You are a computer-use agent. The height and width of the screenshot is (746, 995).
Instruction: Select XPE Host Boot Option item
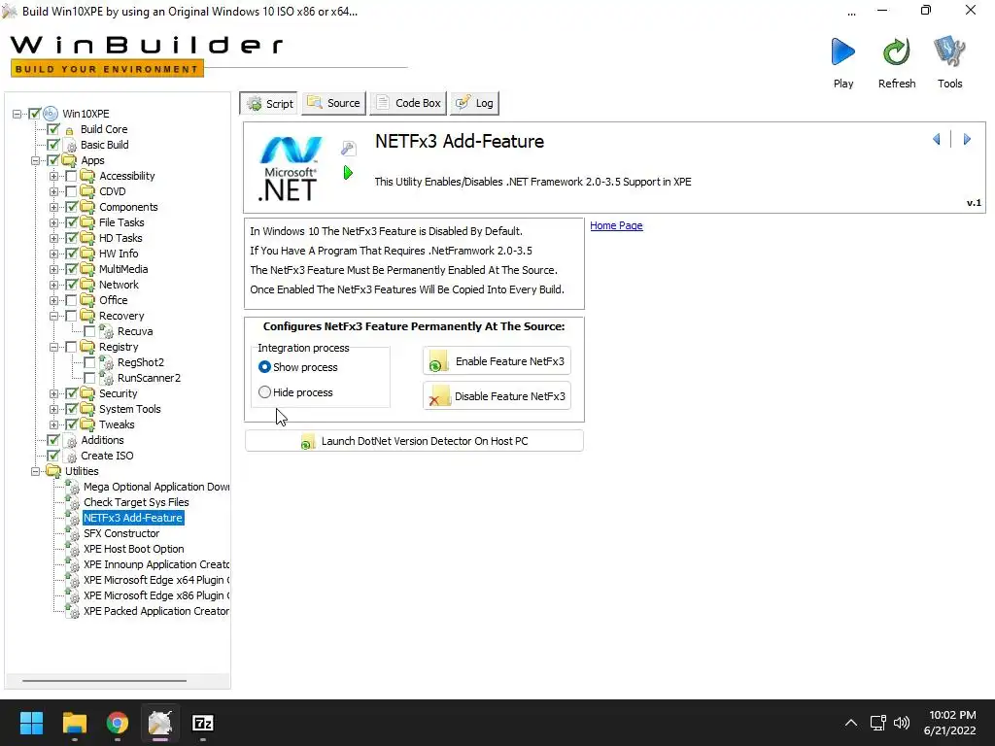click(134, 549)
